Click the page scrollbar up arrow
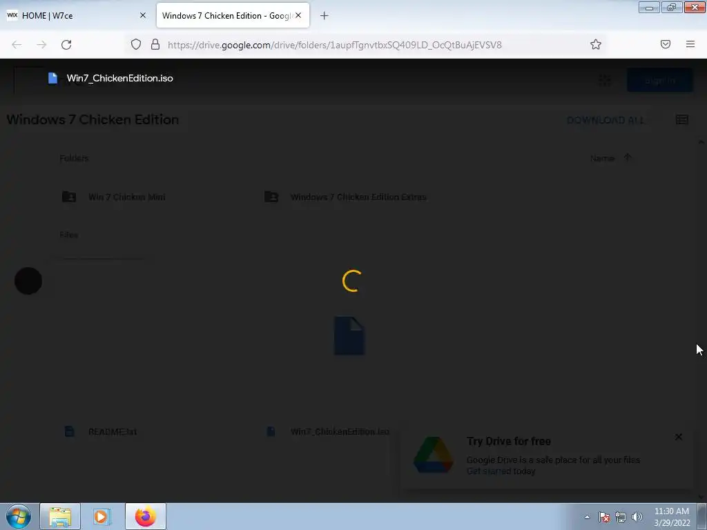Viewport: 707px width, 530px height. click(x=701, y=142)
